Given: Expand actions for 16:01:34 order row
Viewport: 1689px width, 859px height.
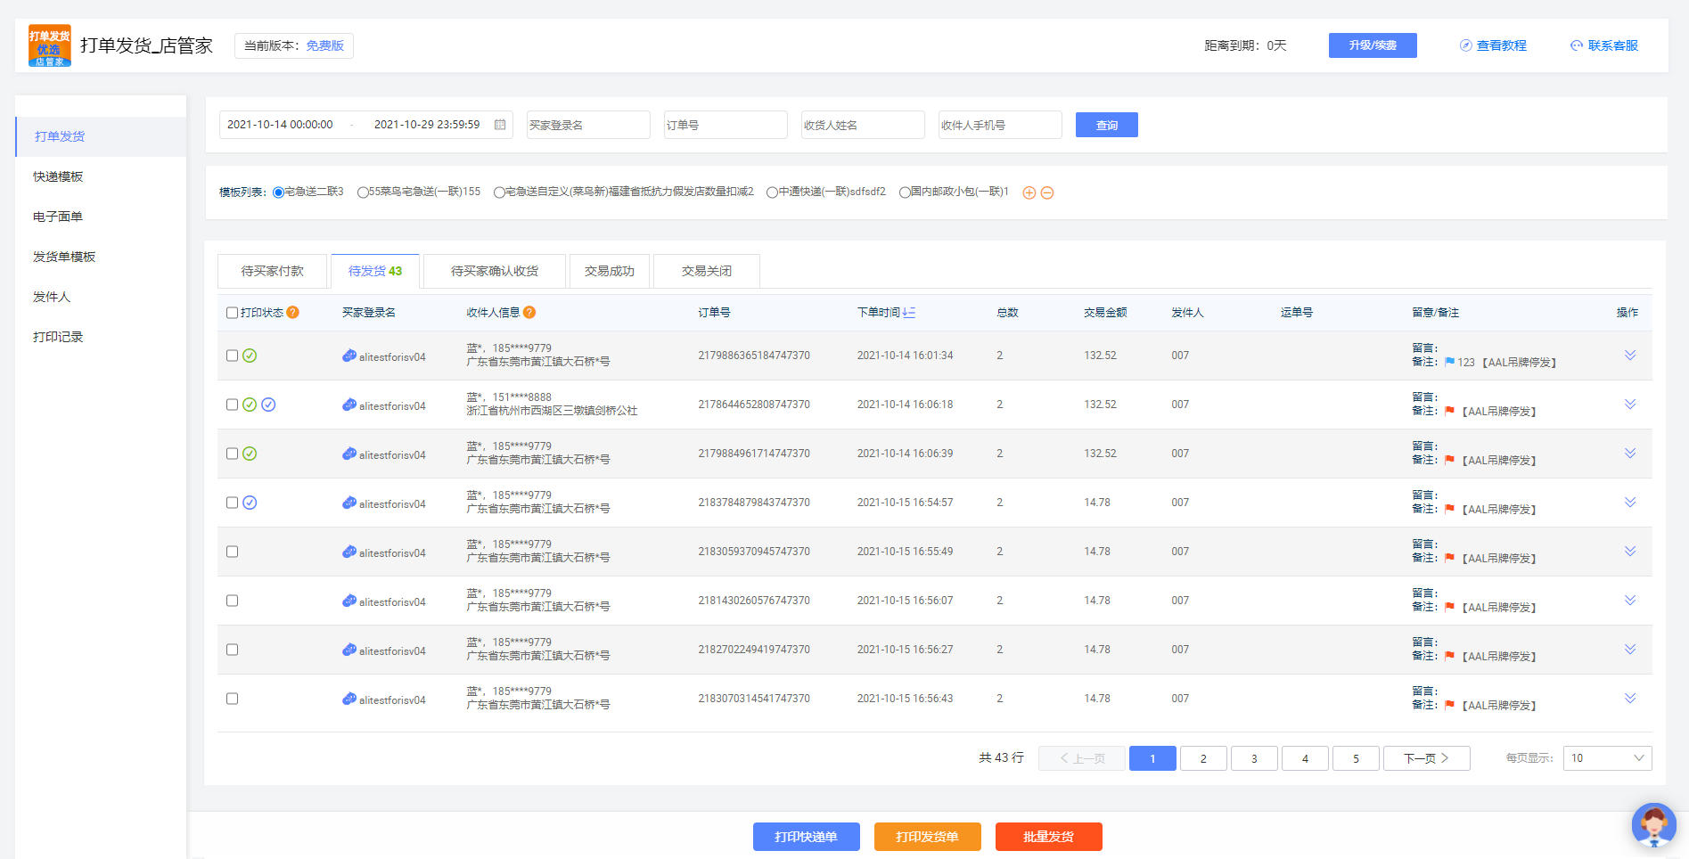Looking at the screenshot, I should pos(1630,356).
